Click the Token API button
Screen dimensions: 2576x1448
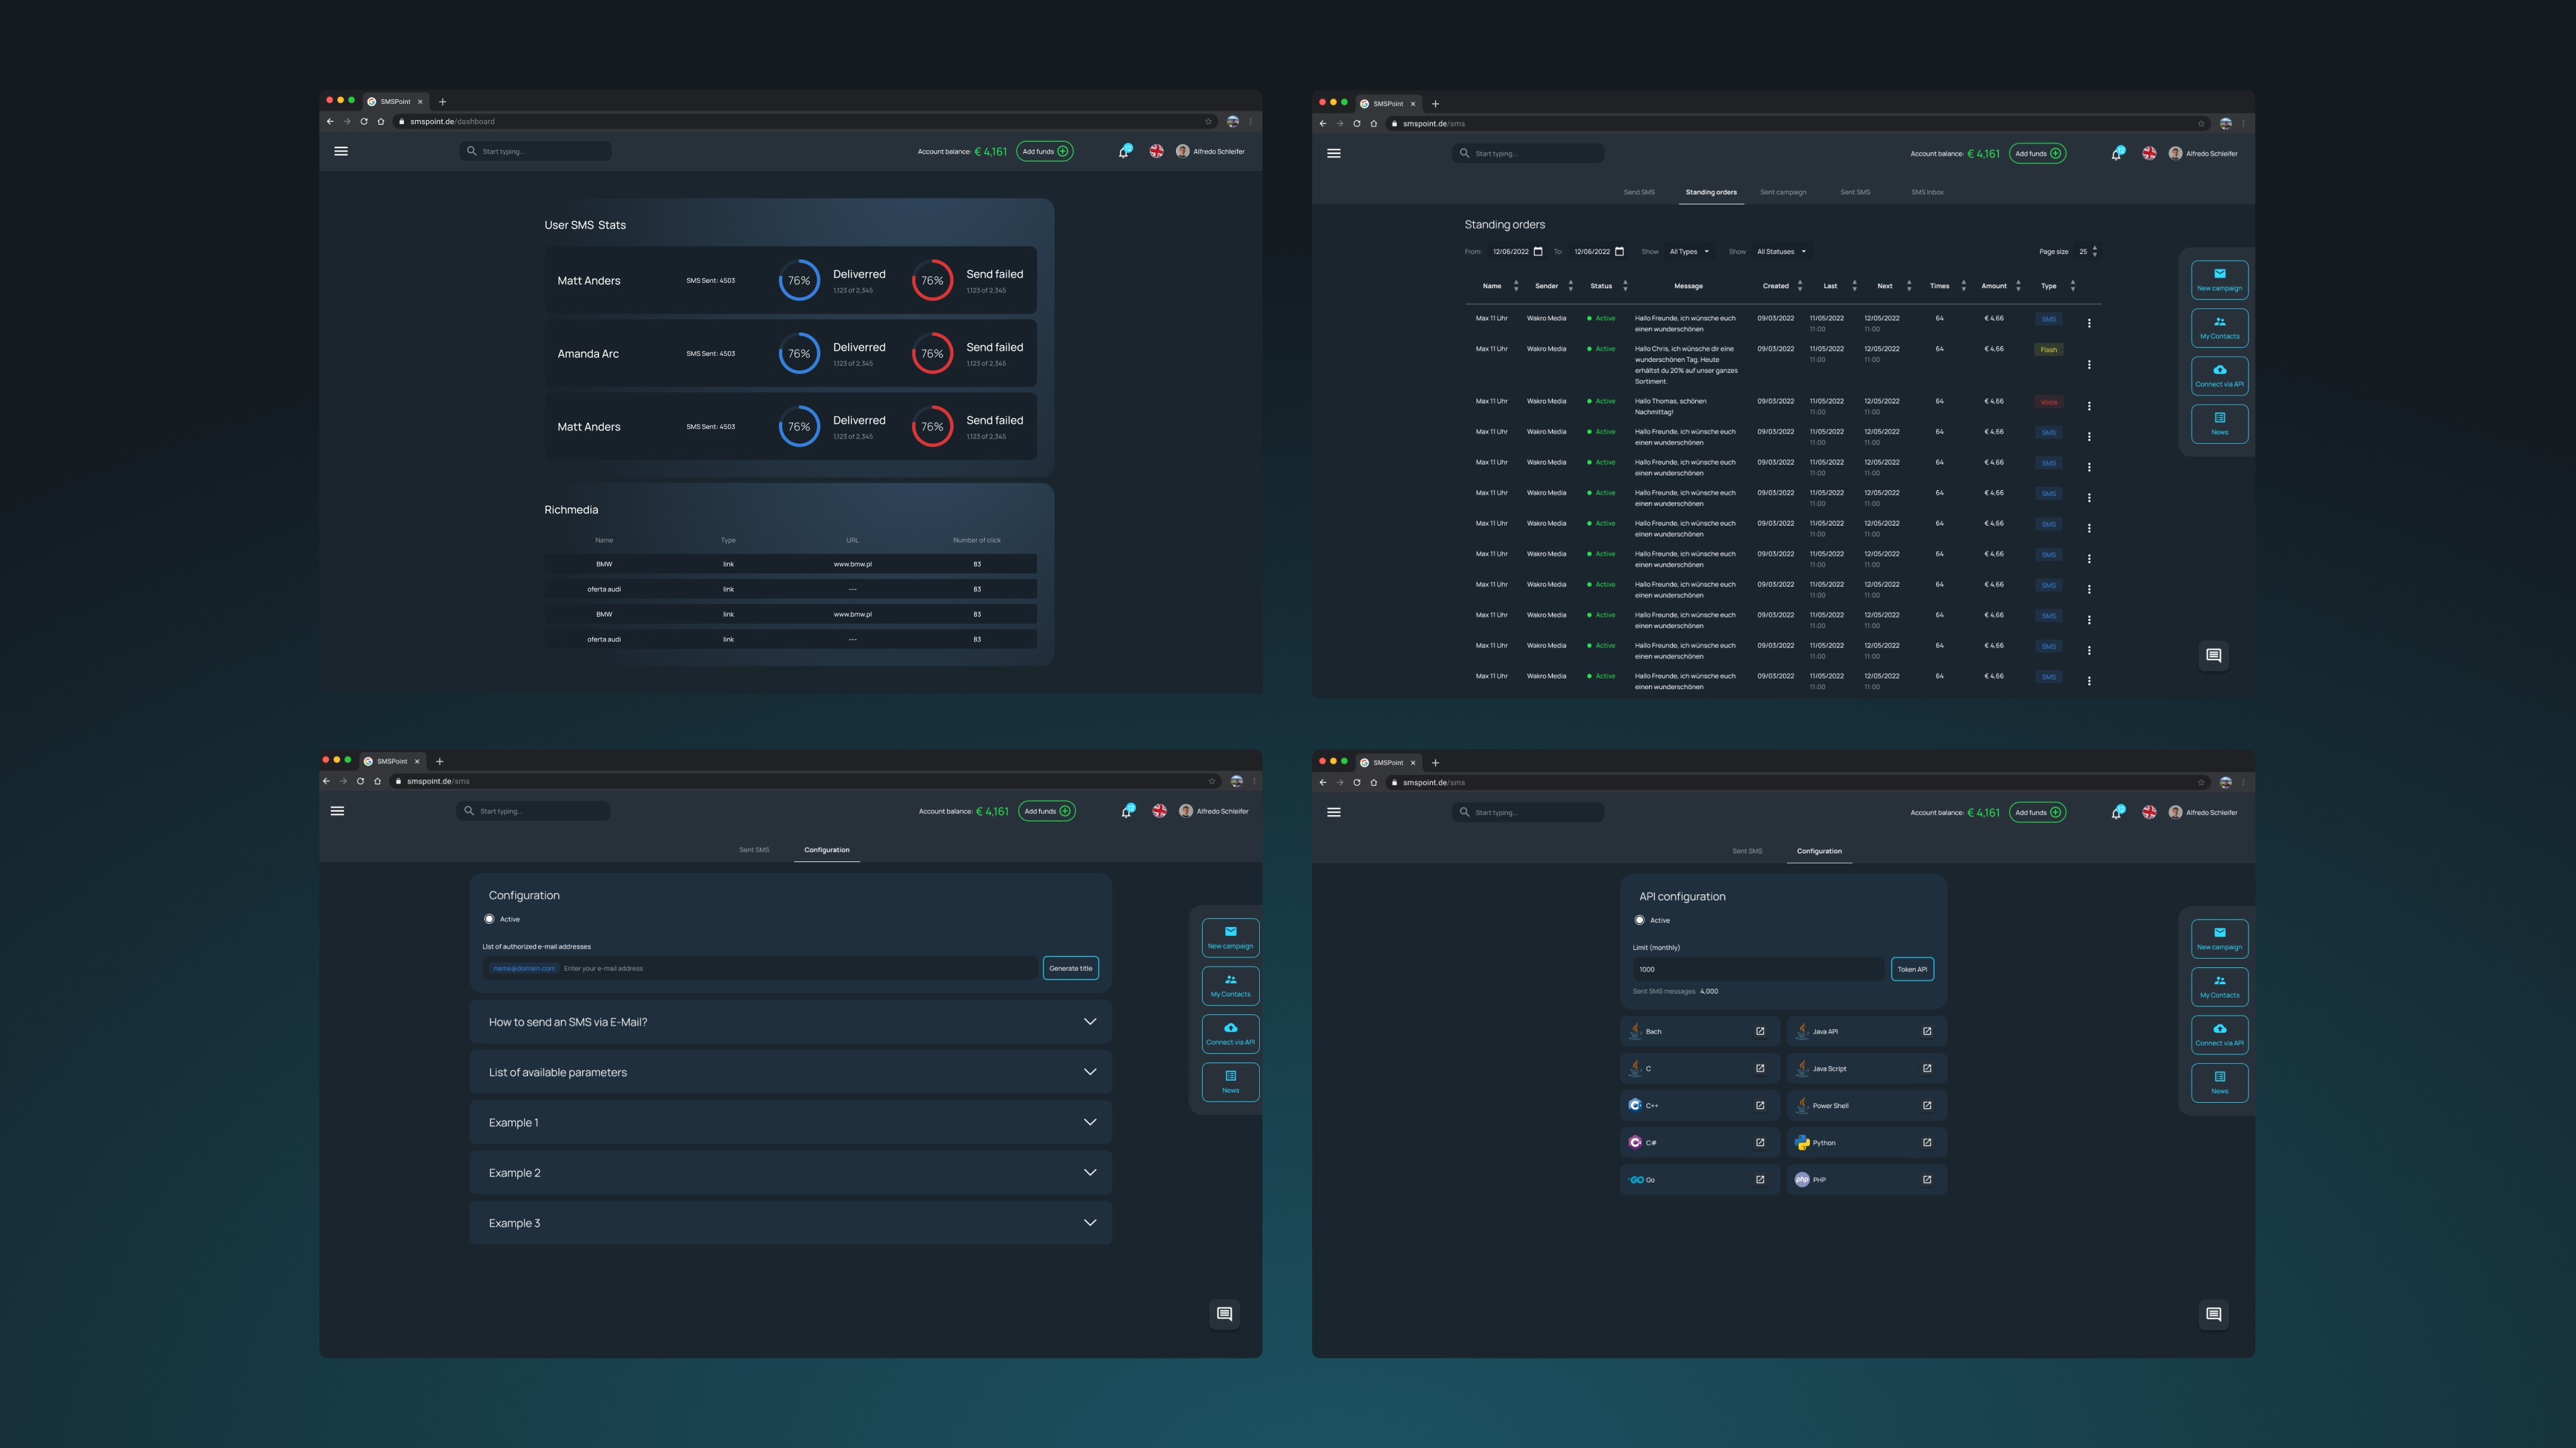[1912, 969]
